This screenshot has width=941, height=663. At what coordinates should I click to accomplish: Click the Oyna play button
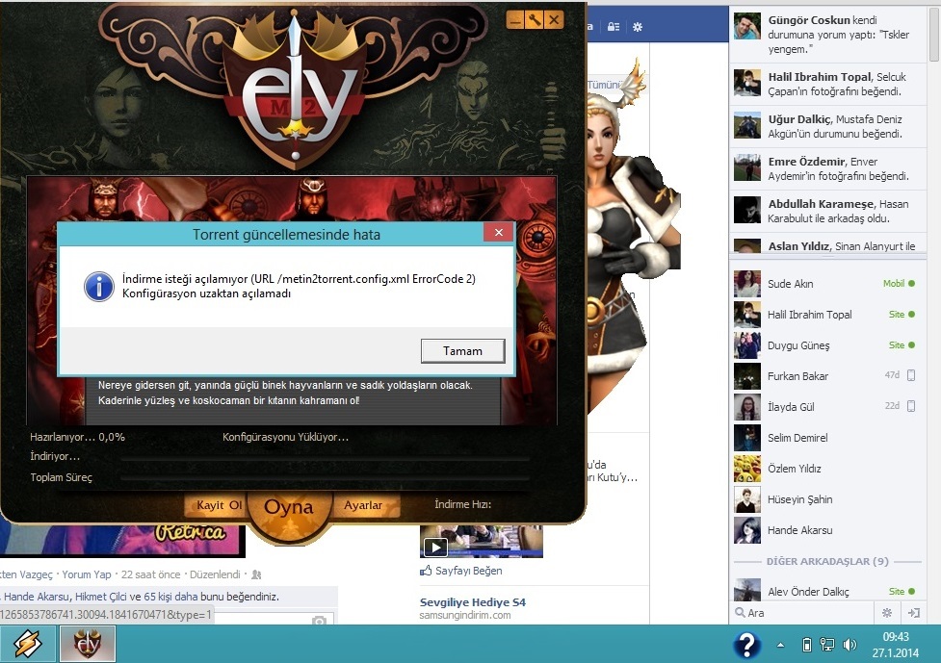[x=289, y=508]
